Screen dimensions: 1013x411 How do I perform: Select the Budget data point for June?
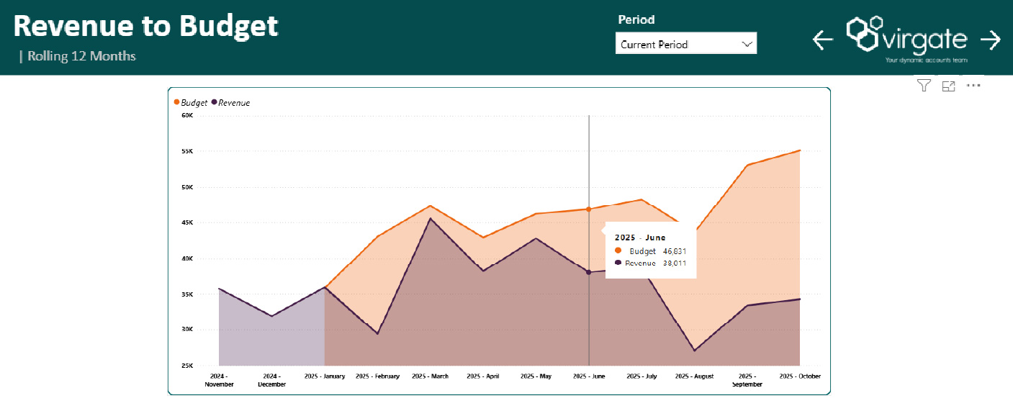589,209
